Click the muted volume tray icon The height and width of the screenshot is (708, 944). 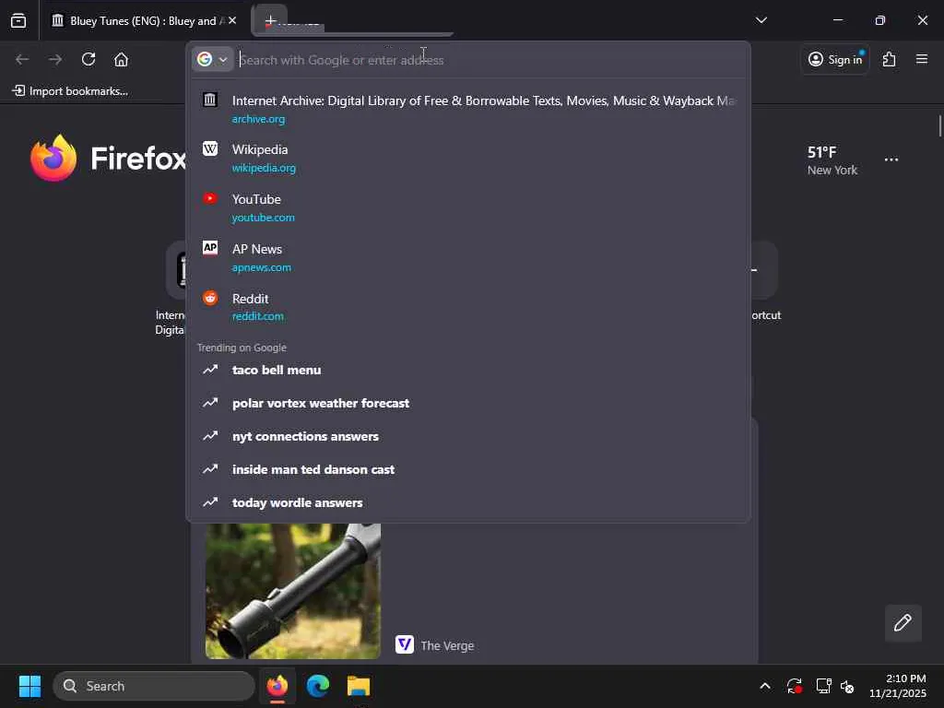click(848, 686)
